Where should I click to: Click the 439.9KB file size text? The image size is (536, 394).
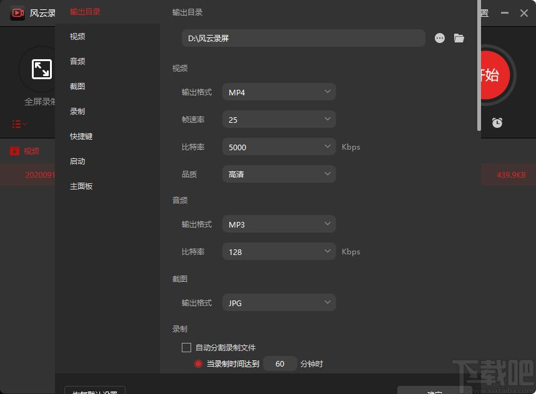[511, 175]
